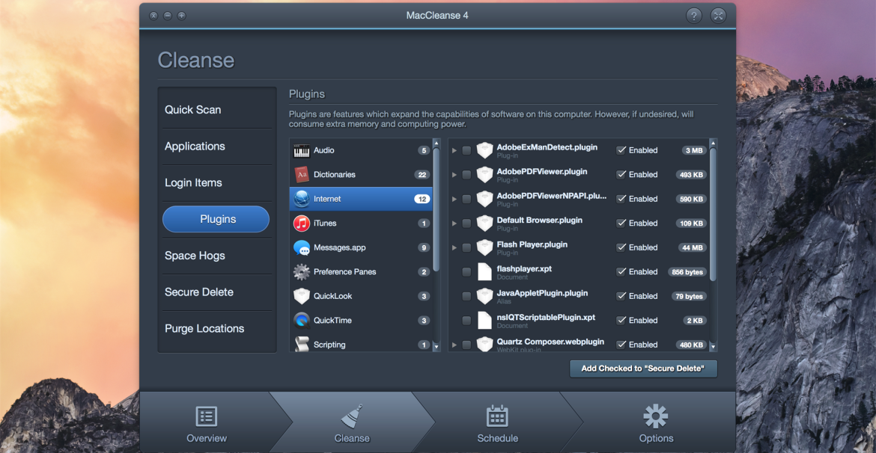This screenshot has height=453, width=876.
Task: Click the "856 bytes" size badge
Action: pyautogui.click(x=687, y=271)
